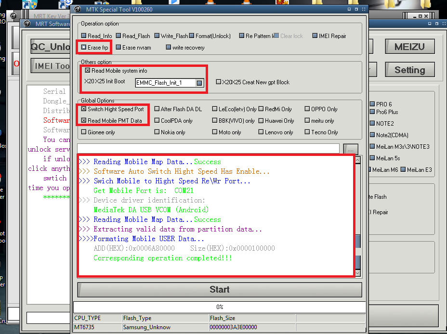
Task: Tick the Format(Unlock) checkbox
Action: (192, 36)
